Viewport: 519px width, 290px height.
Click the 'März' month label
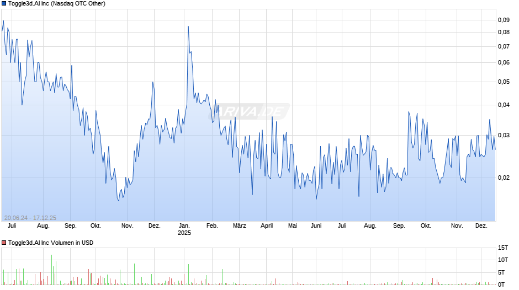pos(239,226)
